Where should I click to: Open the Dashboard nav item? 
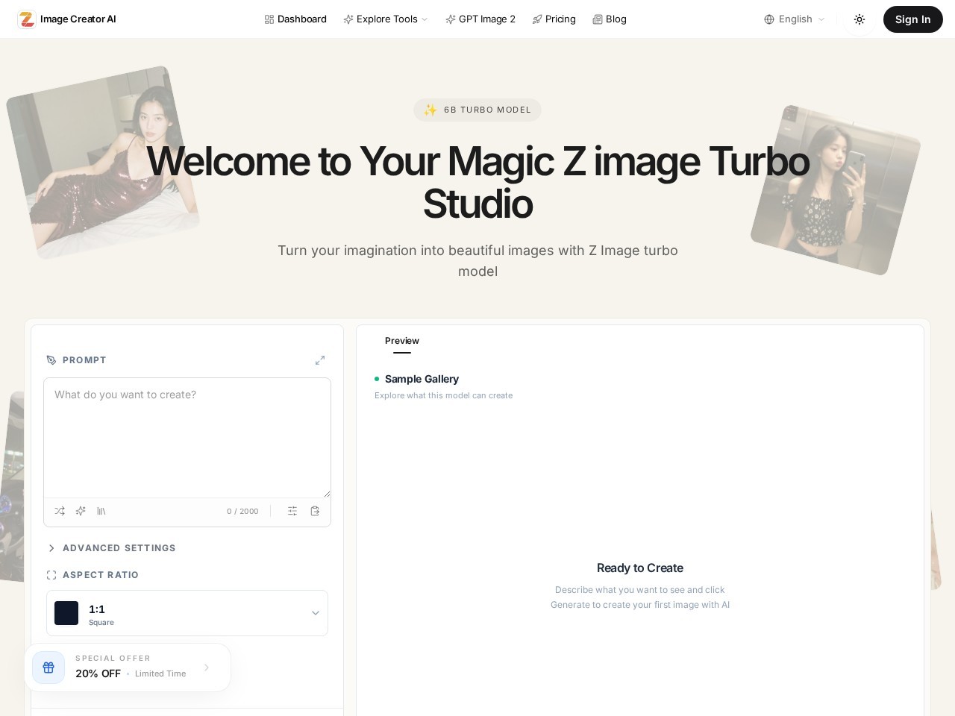click(295, 19)
